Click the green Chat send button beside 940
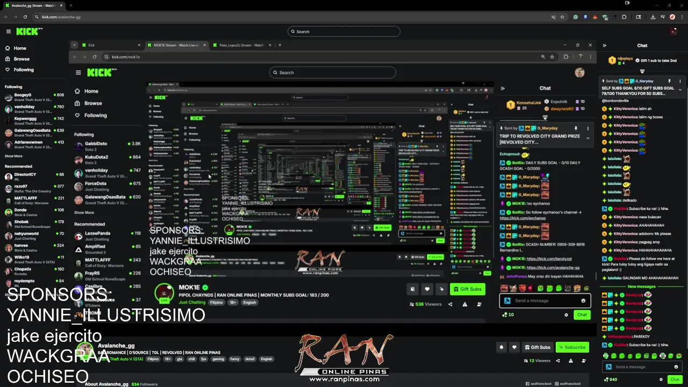Screen dimensions: 688x387 675,379
